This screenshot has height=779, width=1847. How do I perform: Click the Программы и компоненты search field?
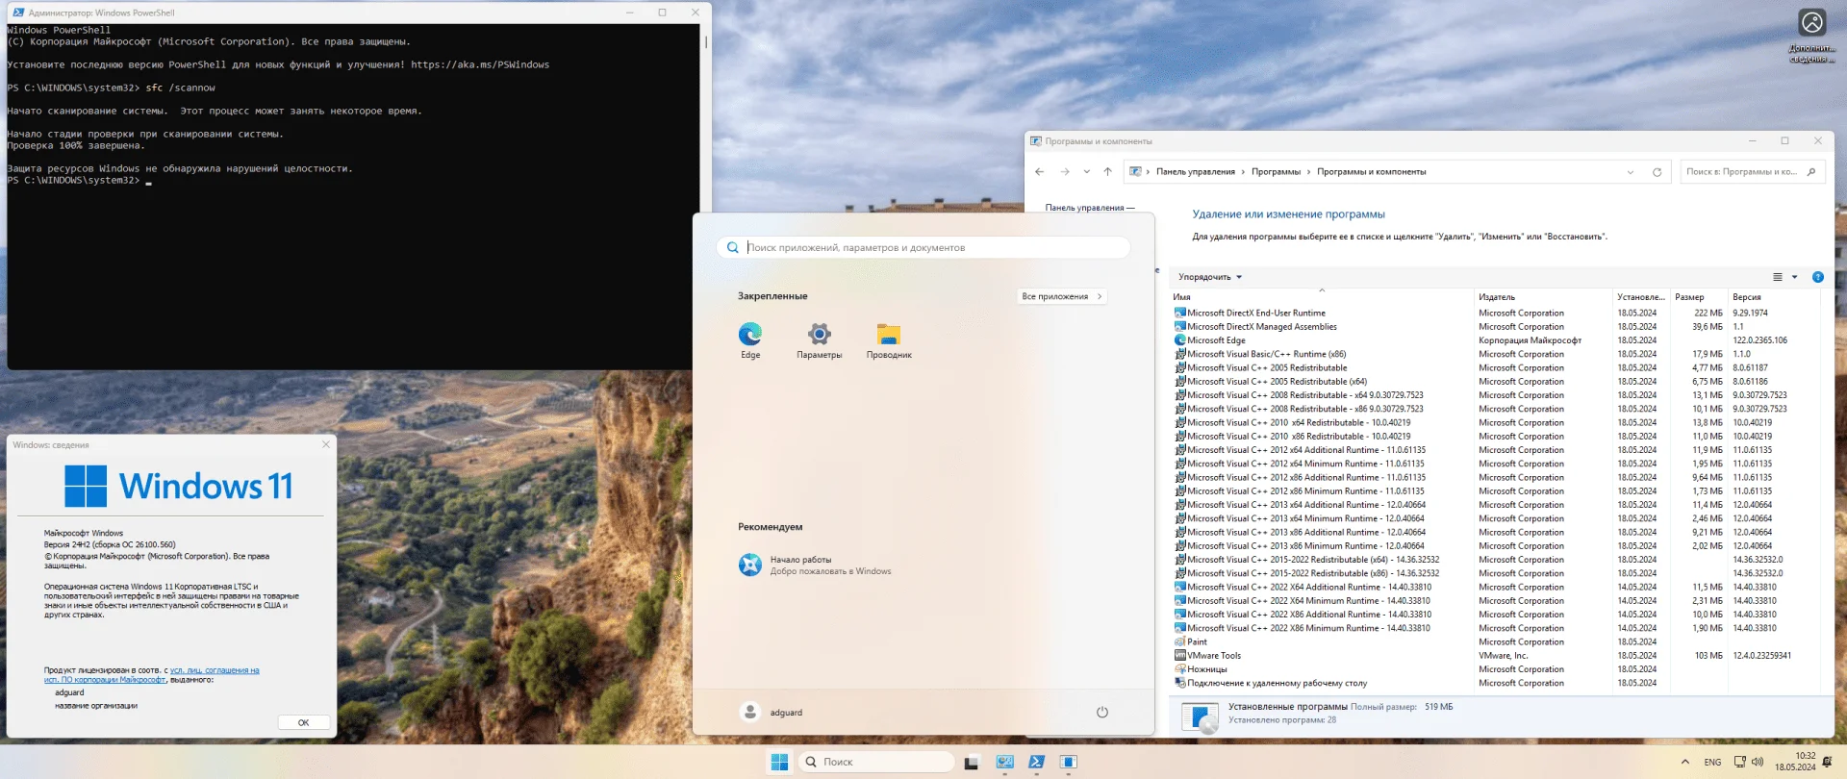(1751, 172)
